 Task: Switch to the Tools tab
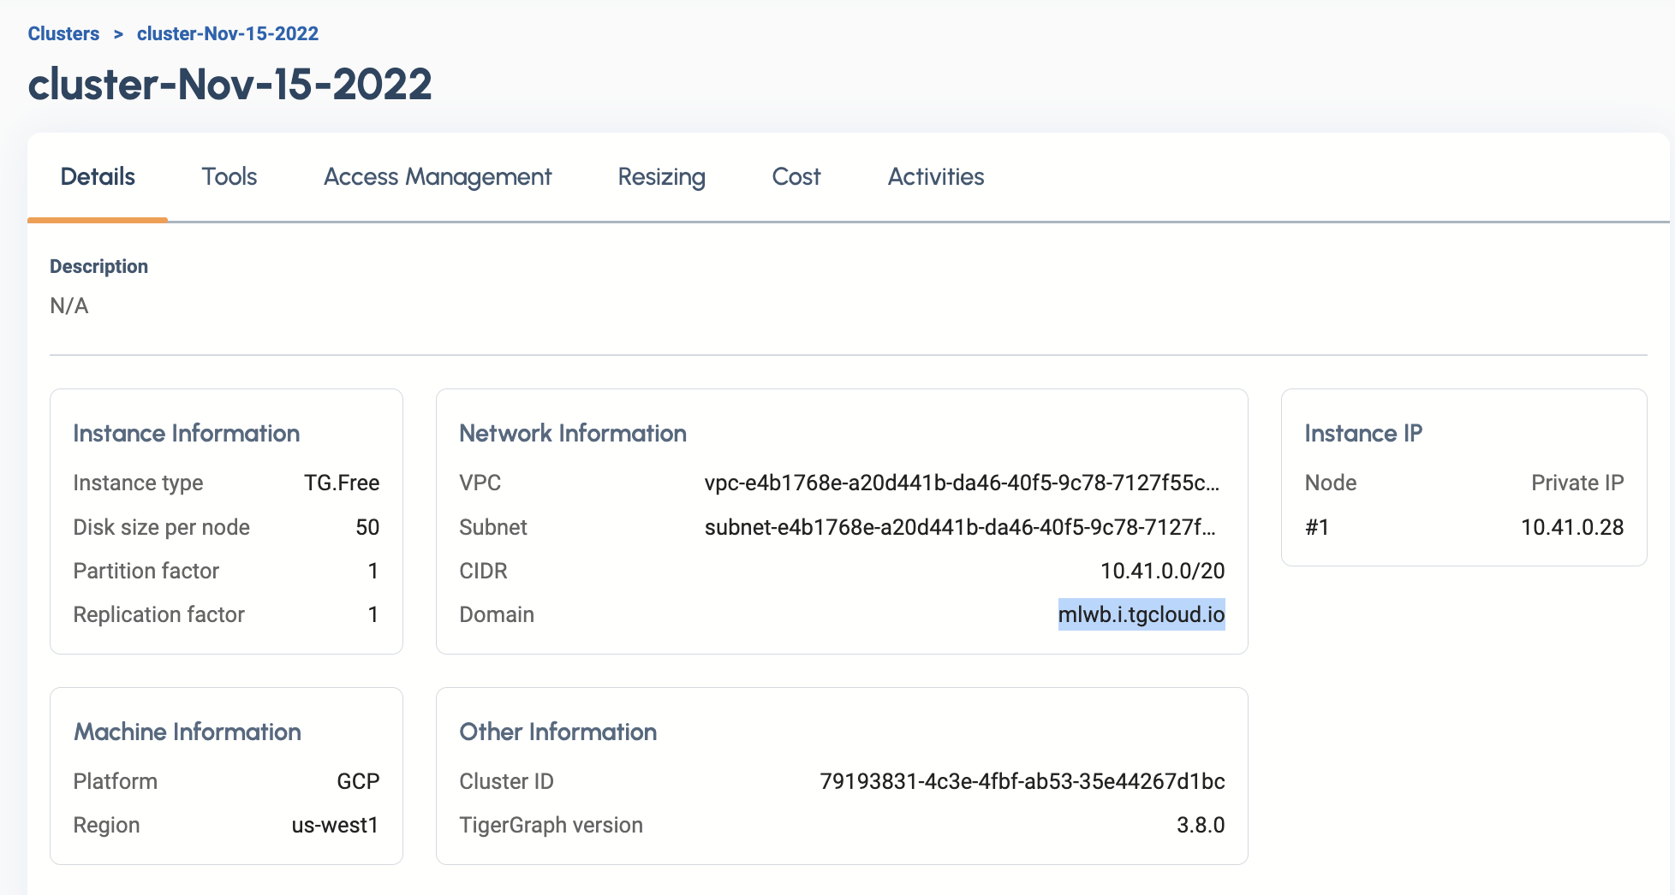(x=229, y=177)
